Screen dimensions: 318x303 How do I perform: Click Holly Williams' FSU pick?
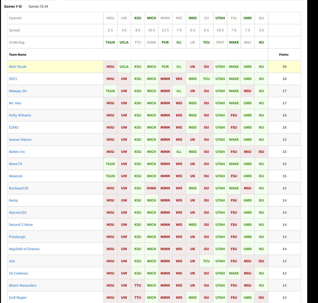coord(234,115)
